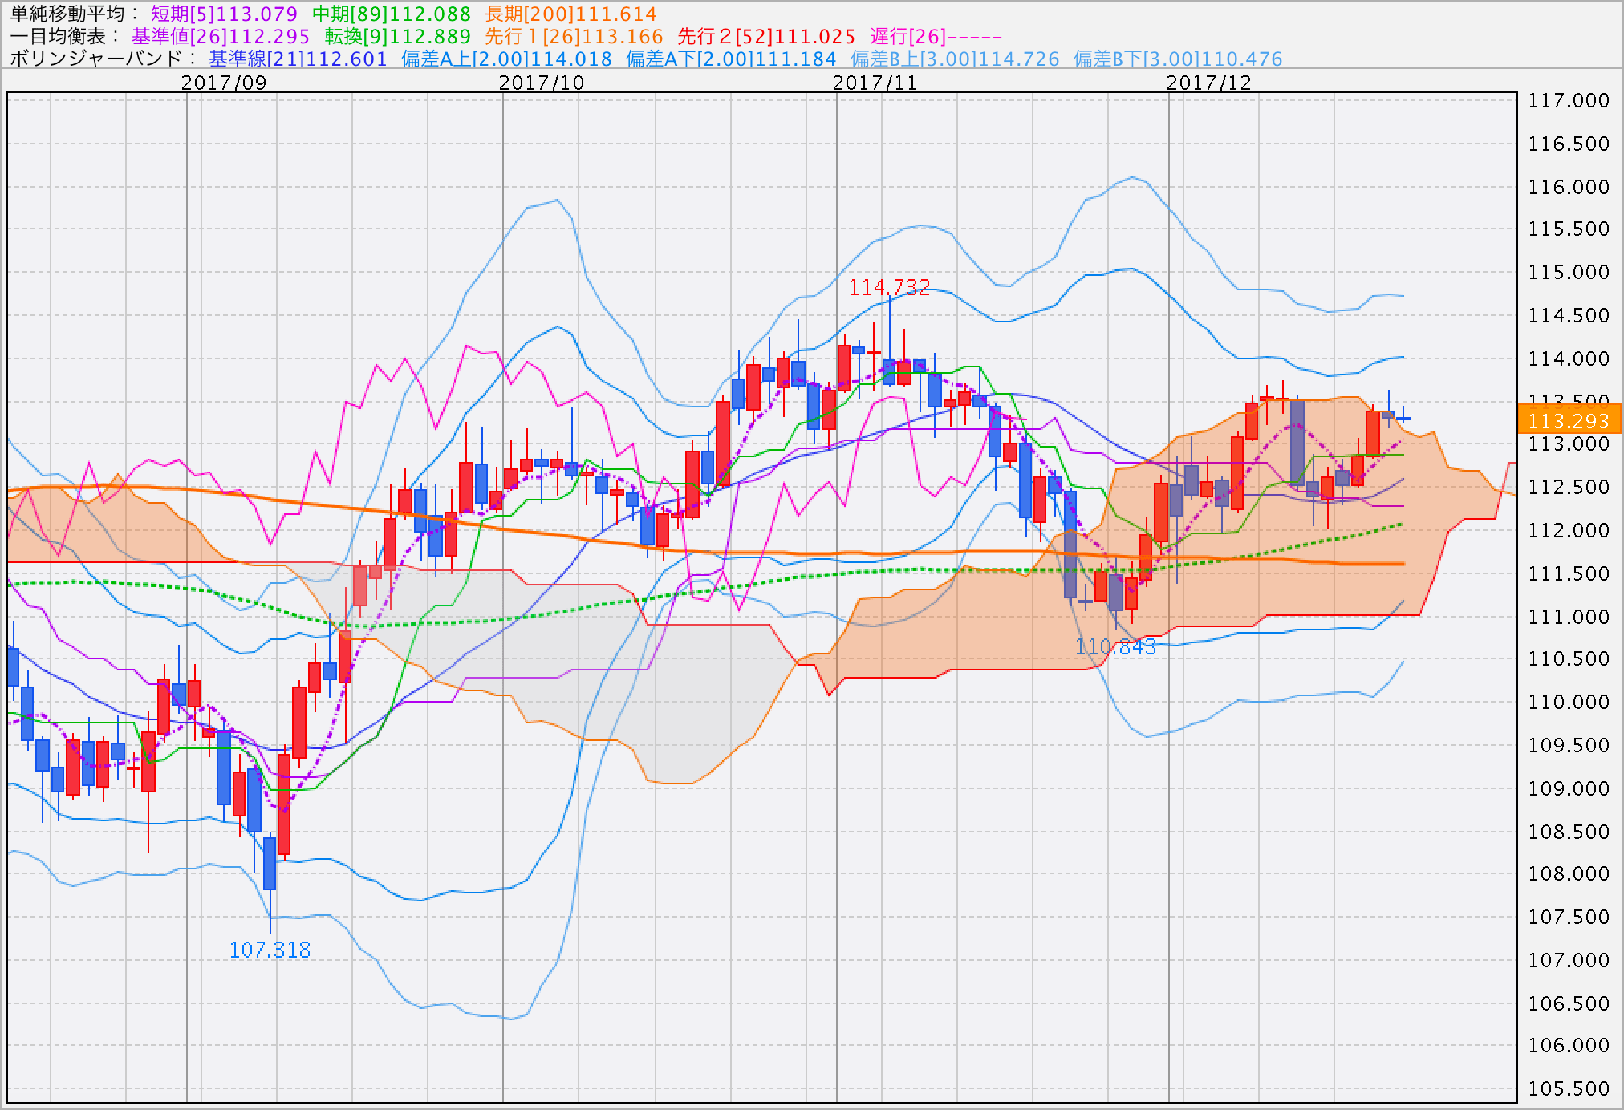Click the 114.500 price axis label

[x=1569, y=315]
